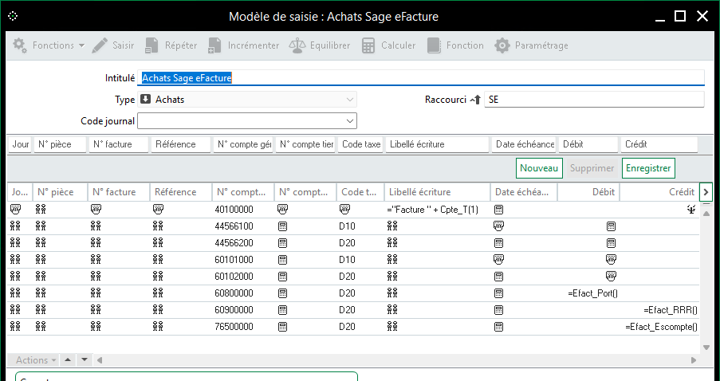Click the Débit icon in the 60102000 row
The width and height of the screenshot is (720, 381).
coord(611,277)
